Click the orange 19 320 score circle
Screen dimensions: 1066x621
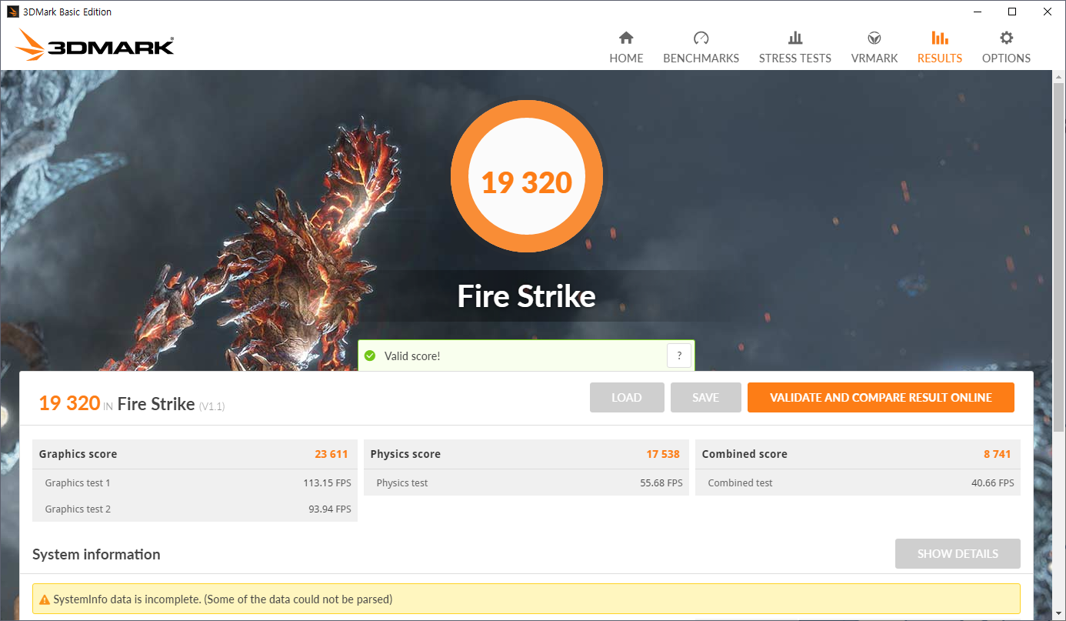(x=527, y=177)
